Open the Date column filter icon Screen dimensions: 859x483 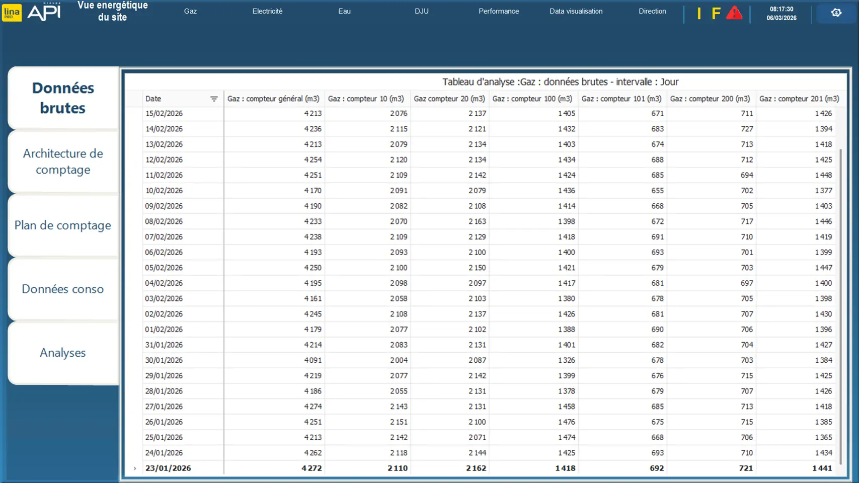coord(214,99)
